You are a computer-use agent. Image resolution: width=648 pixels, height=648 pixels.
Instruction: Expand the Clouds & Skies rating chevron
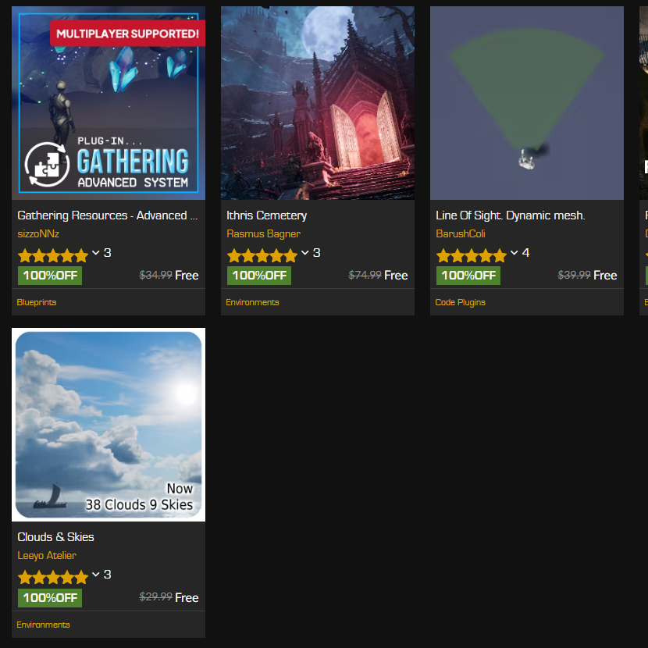pyautogui.click(x=96, y=575)
